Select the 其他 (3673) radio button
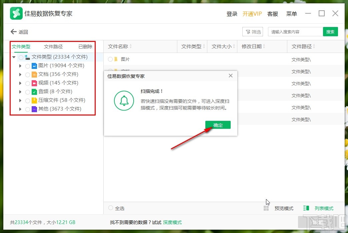 [x=28, y=109]
